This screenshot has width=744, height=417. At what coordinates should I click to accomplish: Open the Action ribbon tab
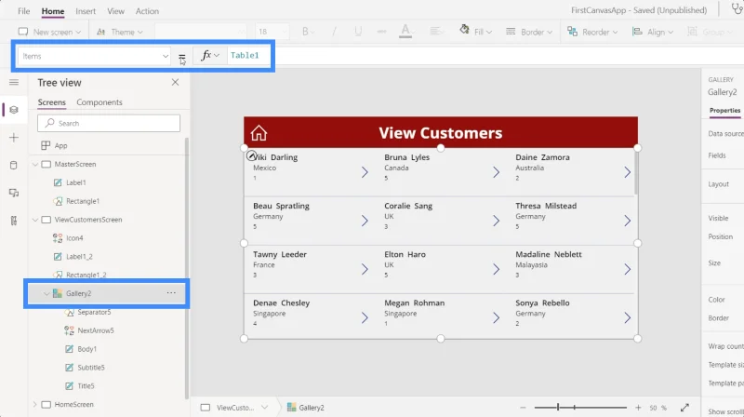(147, 11)
